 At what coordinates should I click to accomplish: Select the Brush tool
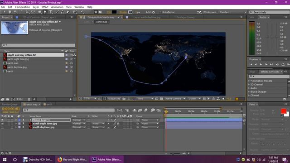coord(57,12)
